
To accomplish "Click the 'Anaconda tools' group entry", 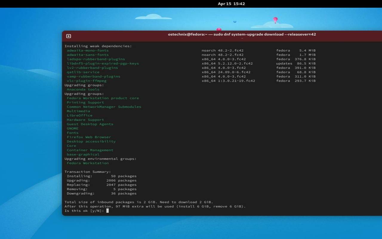I will [x=83, y=89].
